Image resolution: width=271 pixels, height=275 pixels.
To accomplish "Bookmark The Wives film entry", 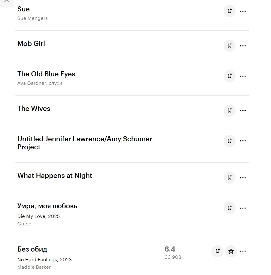I will point(230,110).
